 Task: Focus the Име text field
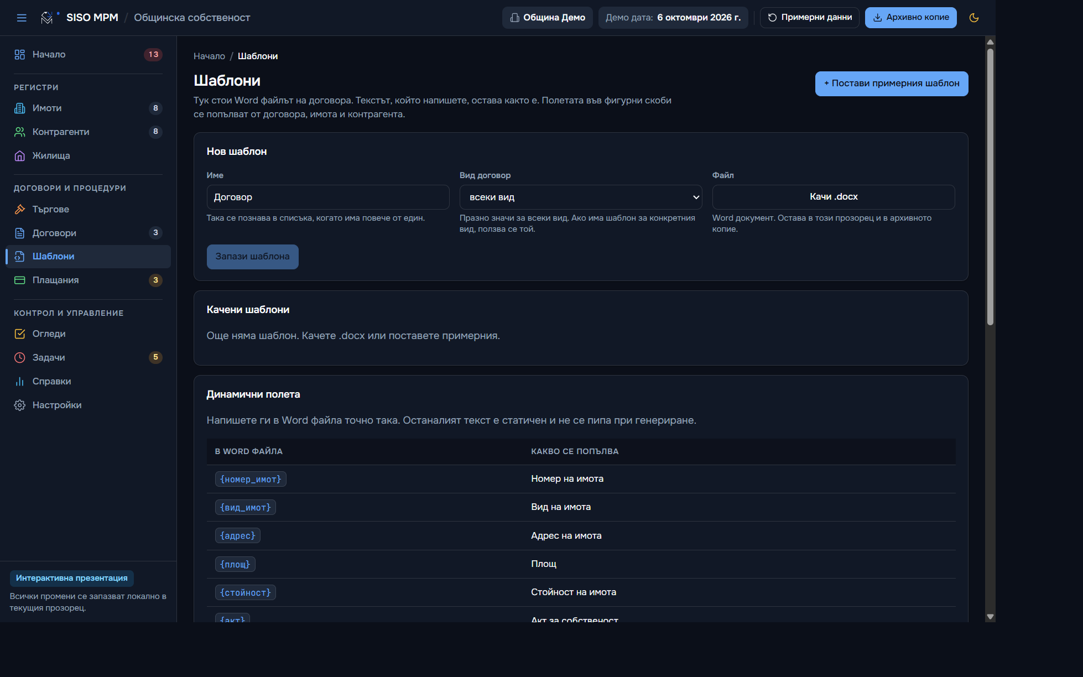[327, 197]
